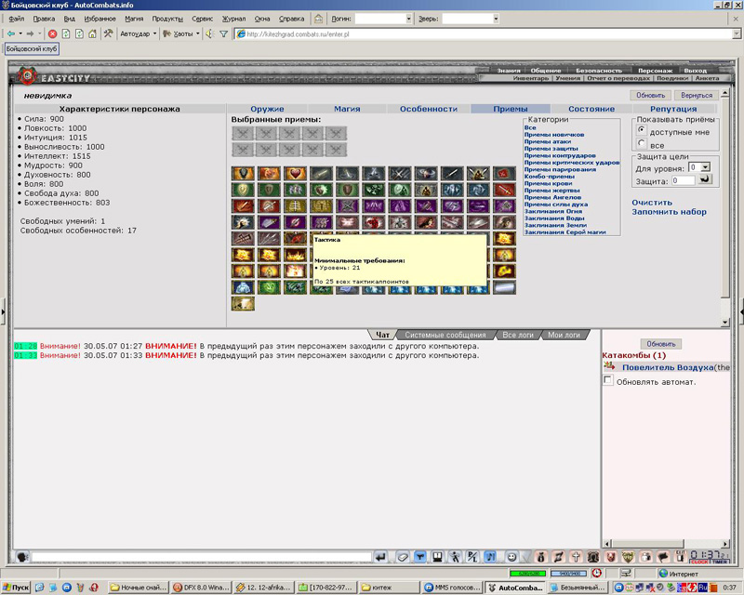Click the Вернуться button
This screenshot has width=744, height=595.
click(x=697, y=96)
